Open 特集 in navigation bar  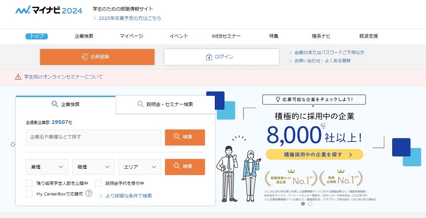click(274, 36)
